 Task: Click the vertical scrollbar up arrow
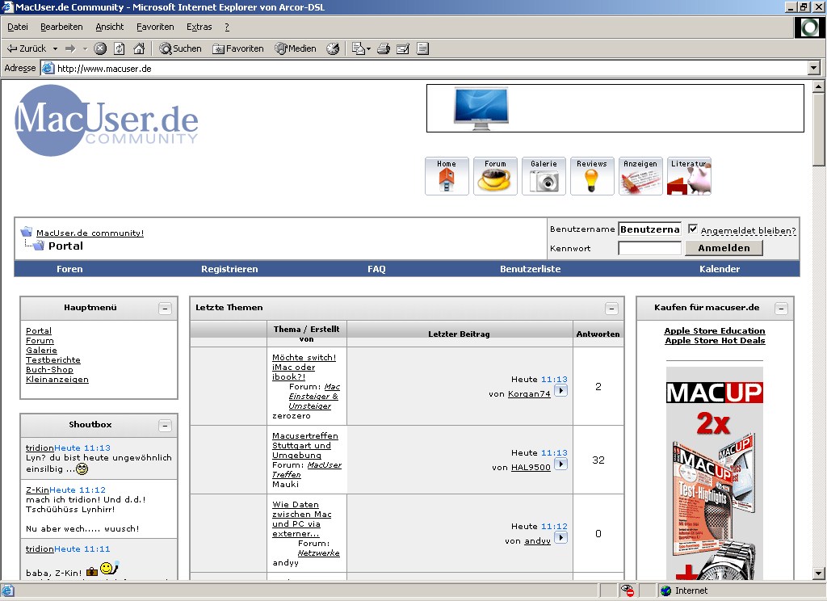819,86
